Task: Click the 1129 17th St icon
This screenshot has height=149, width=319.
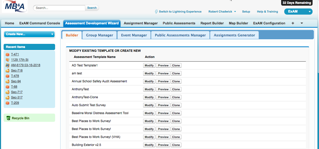Action: point(7,60)
